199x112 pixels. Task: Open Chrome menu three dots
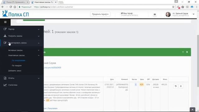197,7
